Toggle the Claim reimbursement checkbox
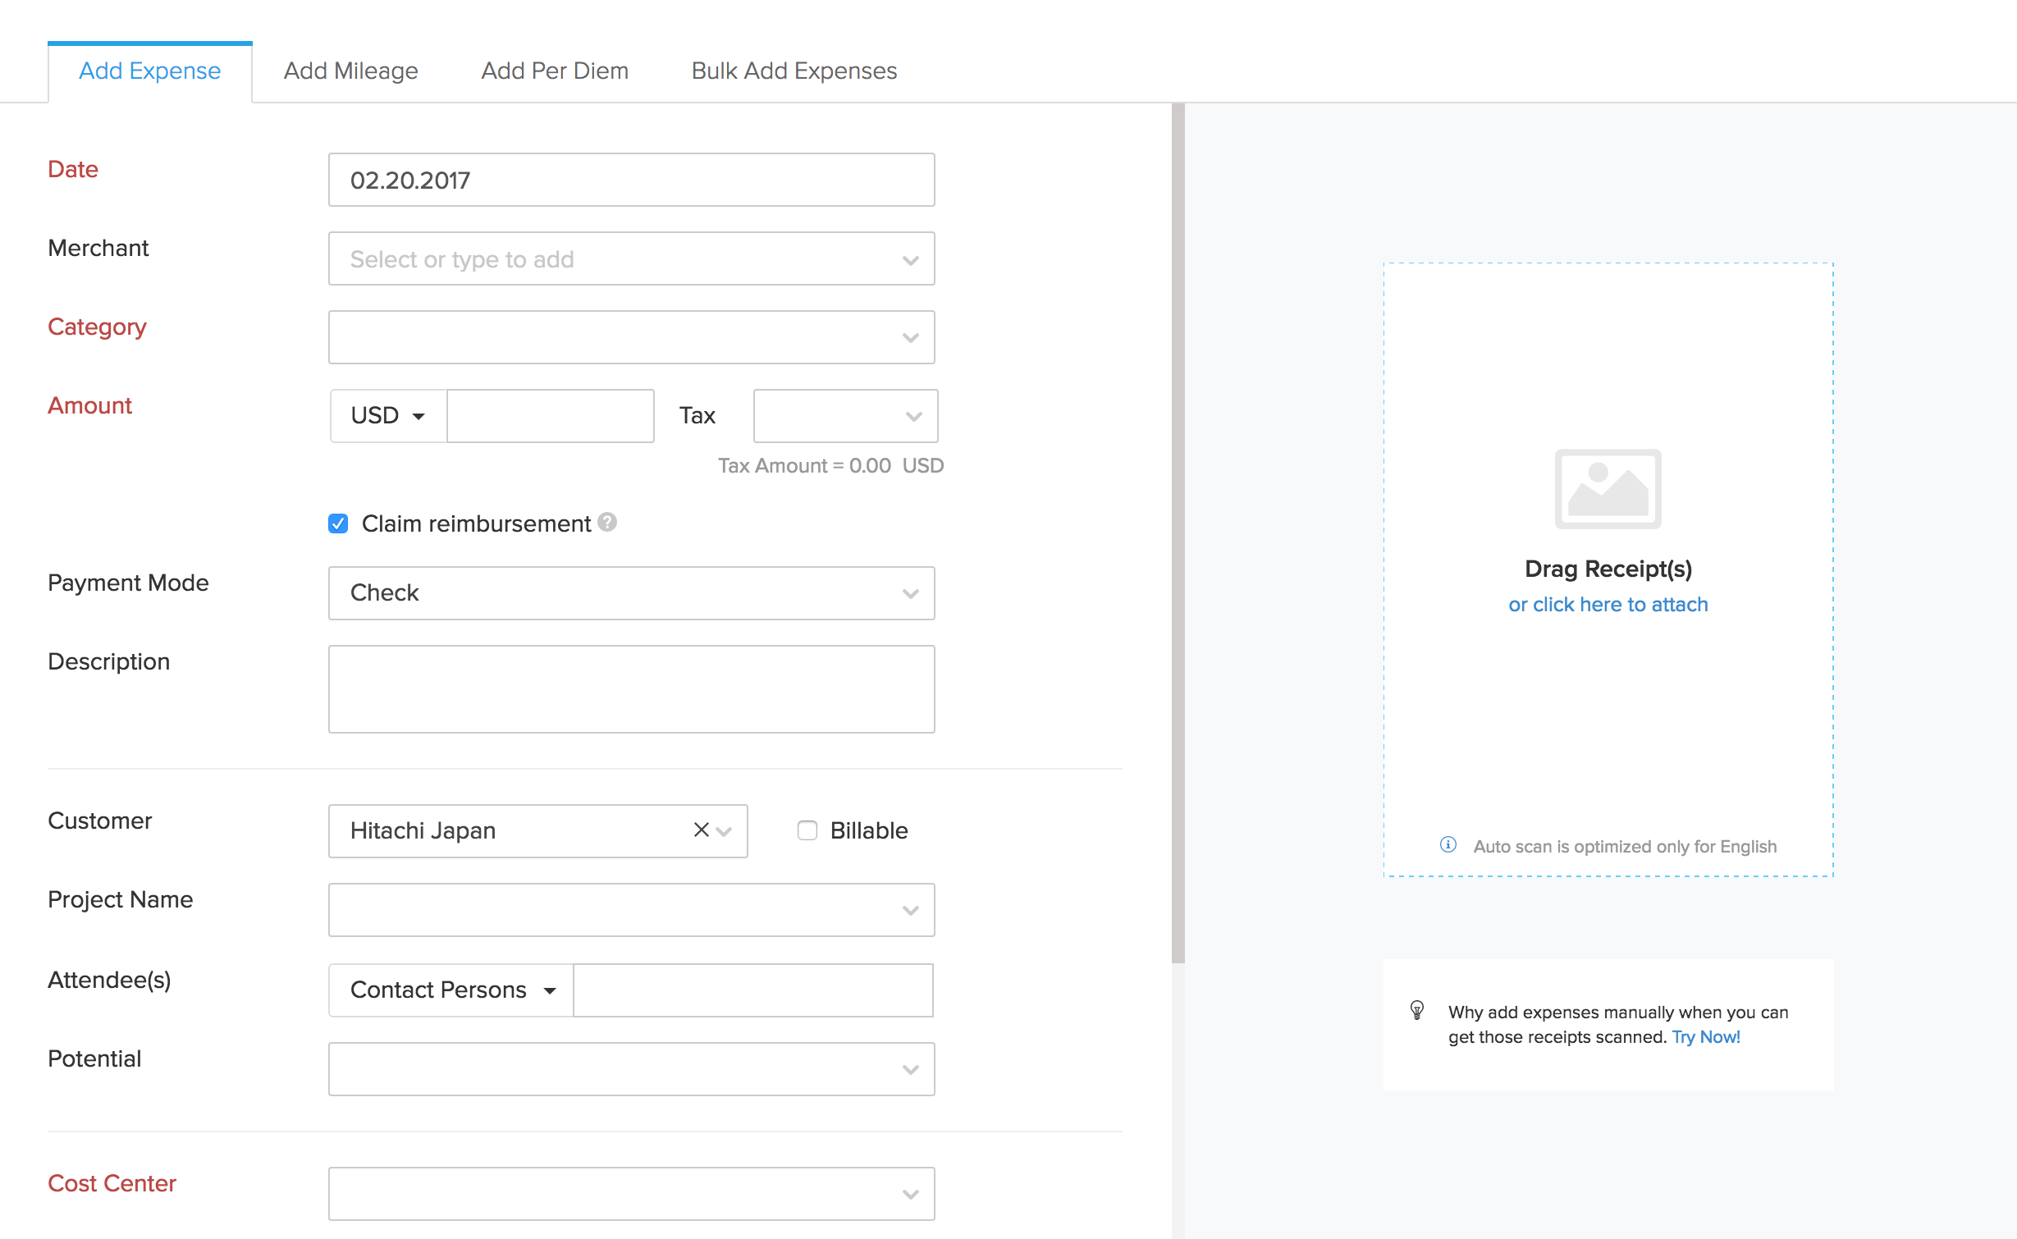Viewport: 2017px width, 1239px height. [339, 523]
